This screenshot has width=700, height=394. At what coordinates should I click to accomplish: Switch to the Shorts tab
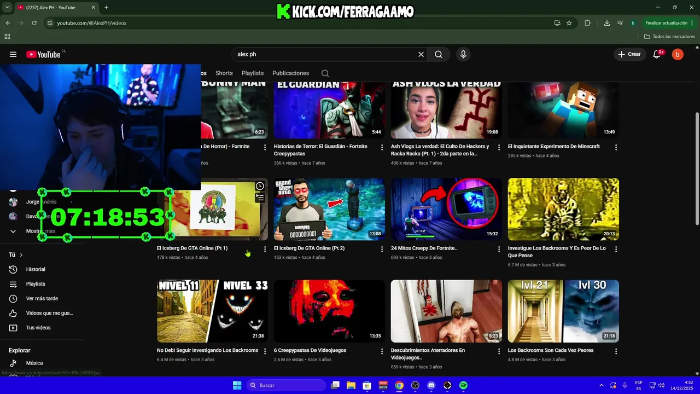click(x=224, y=73)
